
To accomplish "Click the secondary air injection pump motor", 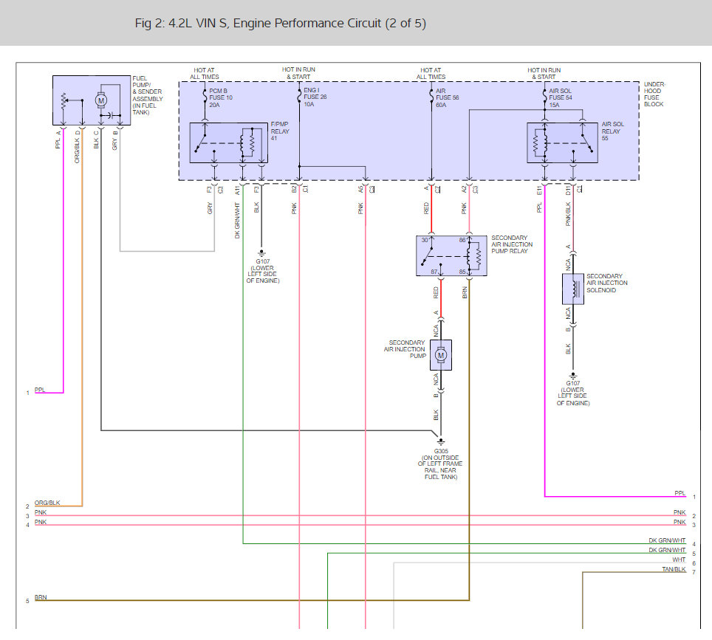I will tap(441, 355).
